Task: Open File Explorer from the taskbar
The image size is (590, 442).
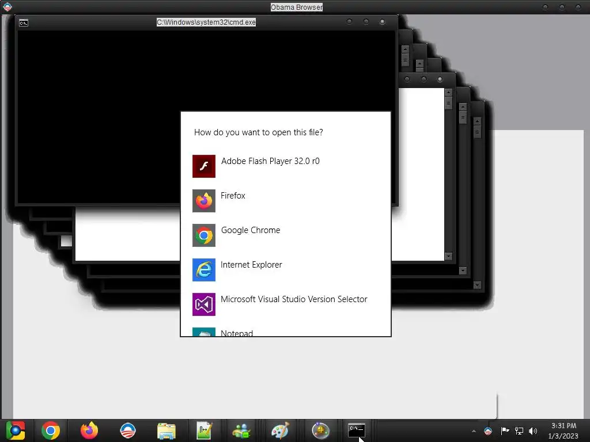Action: click(x=167, y=430)
